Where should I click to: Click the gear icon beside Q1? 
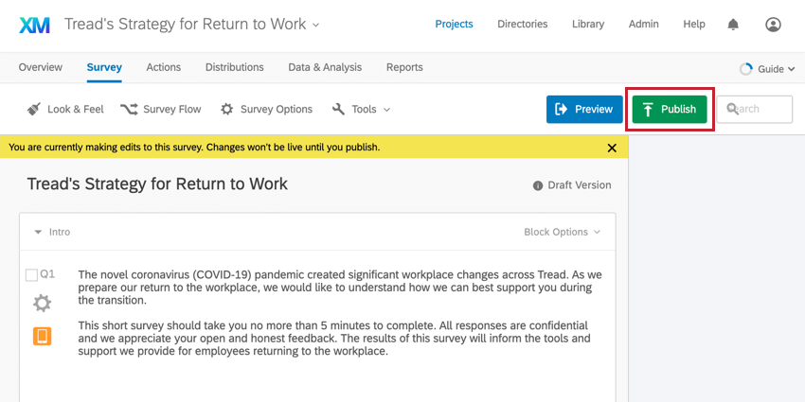point(42,304)
